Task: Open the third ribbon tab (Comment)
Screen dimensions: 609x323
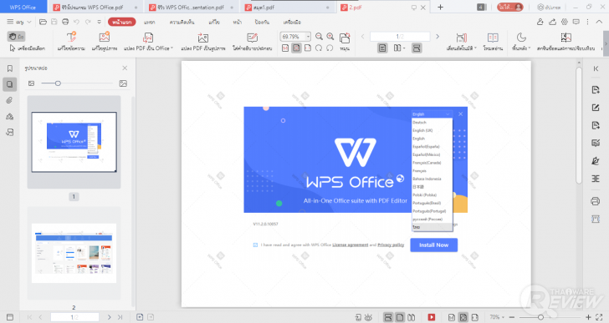Action: [182, 22]
